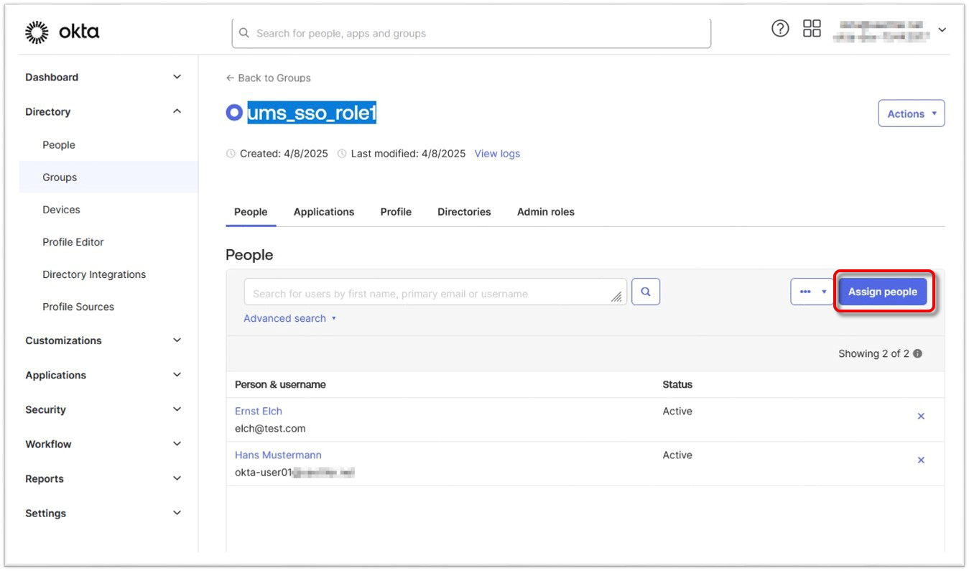Open the Actions dropdown menu

(911, 113)
